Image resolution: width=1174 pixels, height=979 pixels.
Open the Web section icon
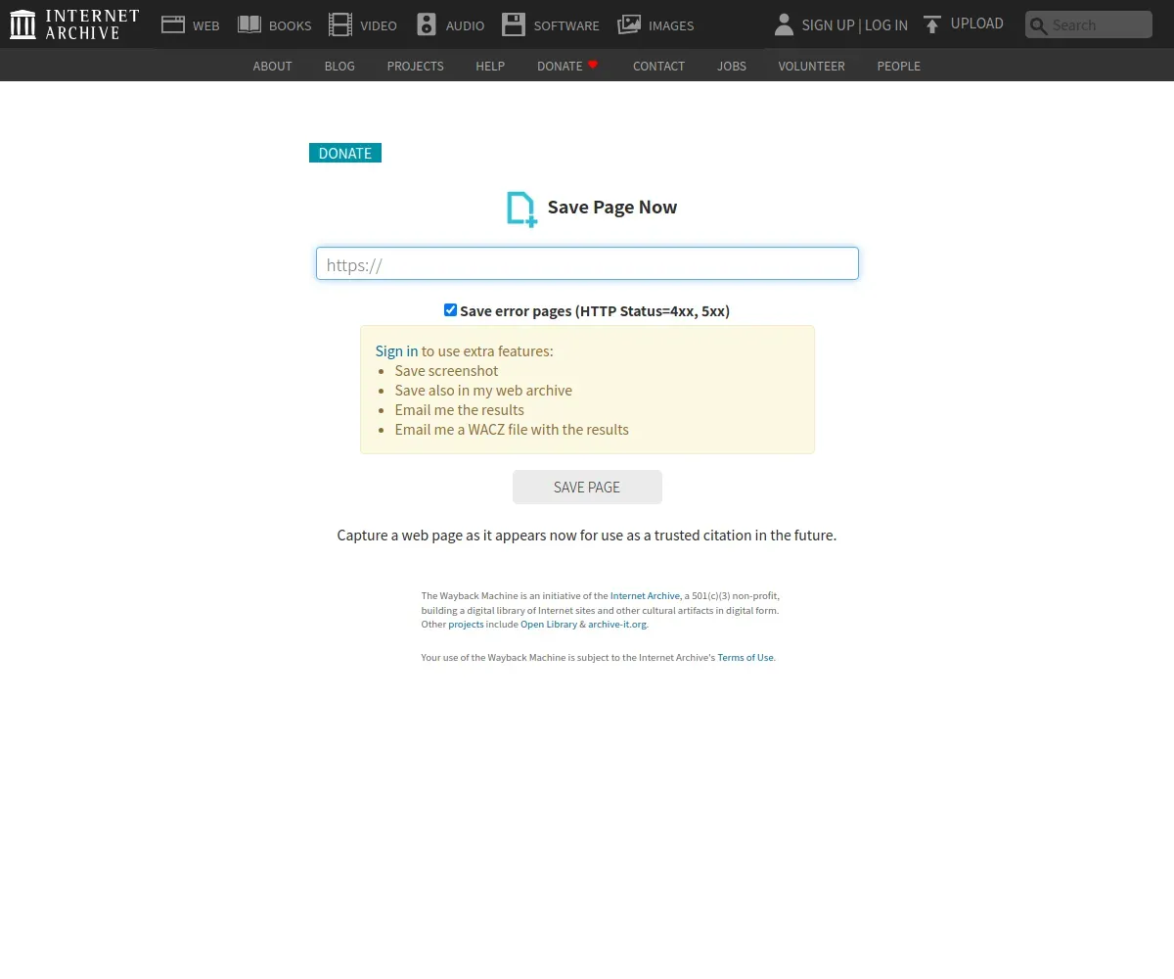[173, 24]
